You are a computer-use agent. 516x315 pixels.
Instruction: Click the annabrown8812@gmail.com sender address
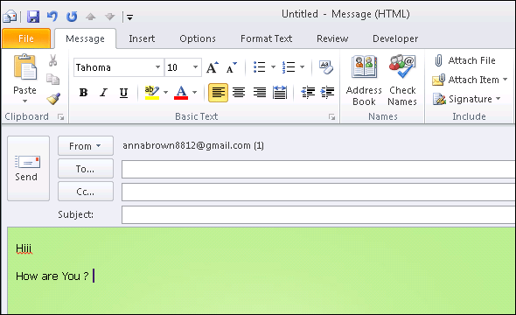(x=186, y=145)
